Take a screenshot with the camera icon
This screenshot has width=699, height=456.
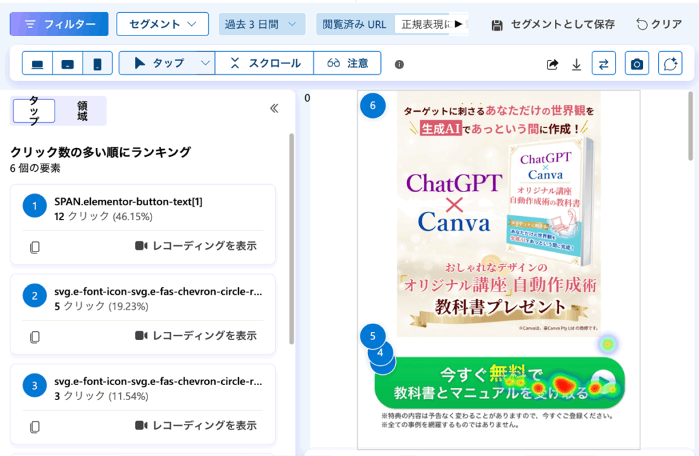point(636,63)
